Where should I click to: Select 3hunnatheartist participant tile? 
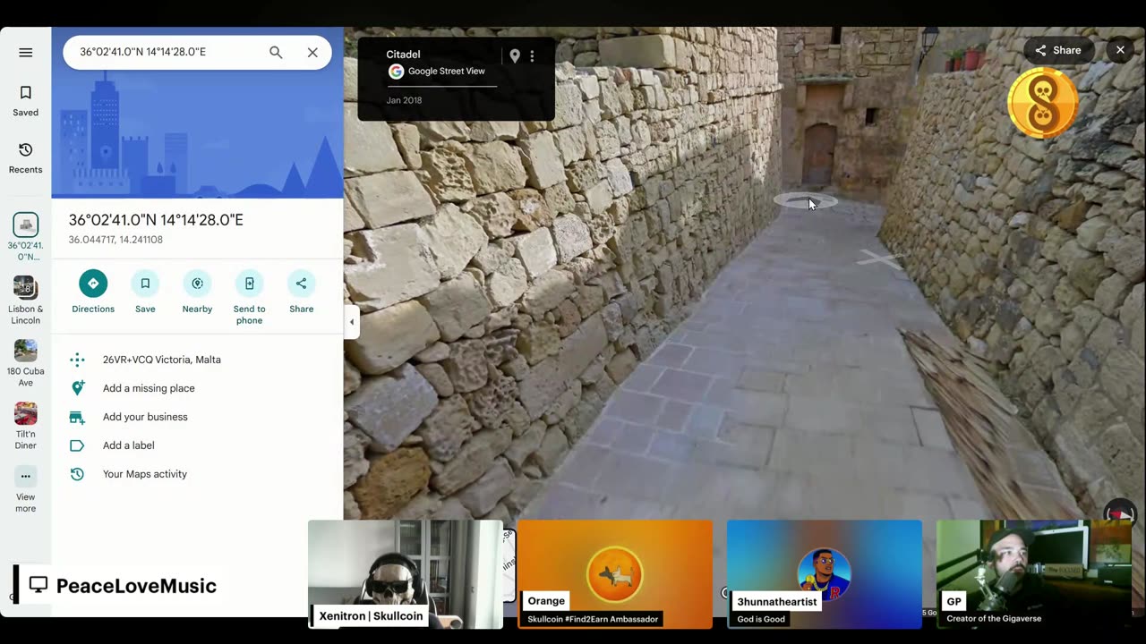tap(825, 573)
